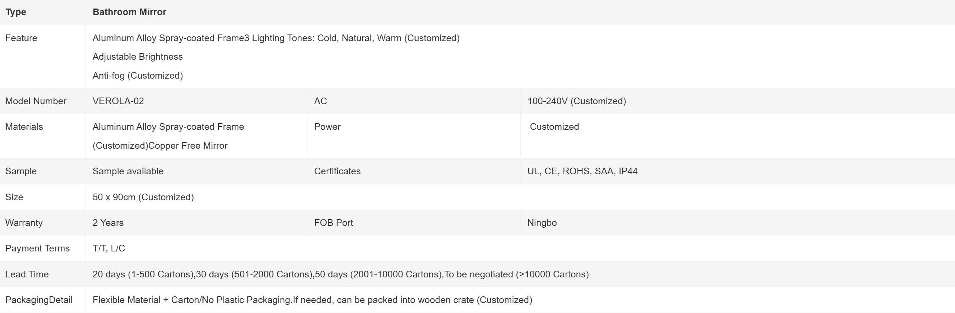This screenshot has width=955, height=313.
Task: Click the "Materials" row label
Action: [24, 127]
